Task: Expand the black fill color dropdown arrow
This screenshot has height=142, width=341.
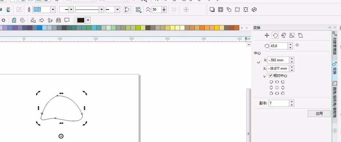Action: (x=88, y=20)
